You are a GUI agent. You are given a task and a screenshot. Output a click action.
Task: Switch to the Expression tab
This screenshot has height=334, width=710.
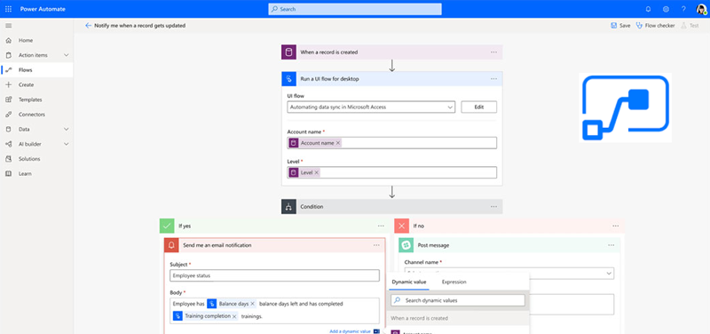point(454,282)
